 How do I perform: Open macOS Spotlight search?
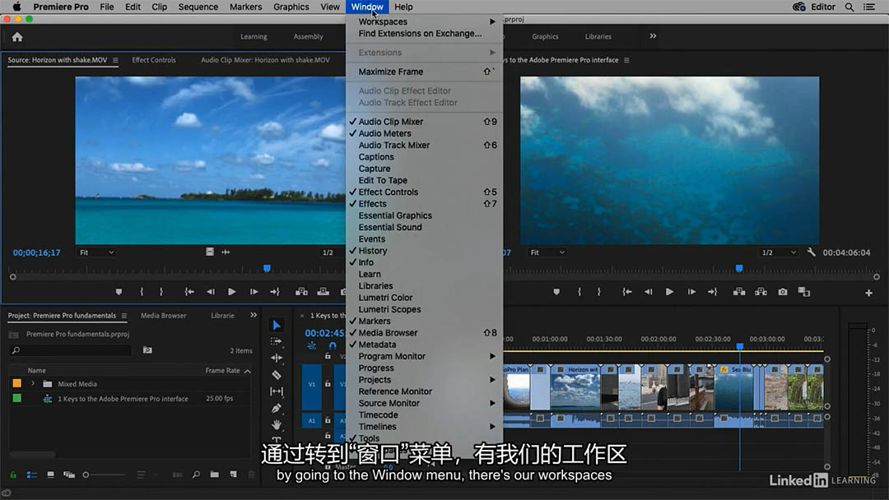pyautogui.click(x=849, y=7)
